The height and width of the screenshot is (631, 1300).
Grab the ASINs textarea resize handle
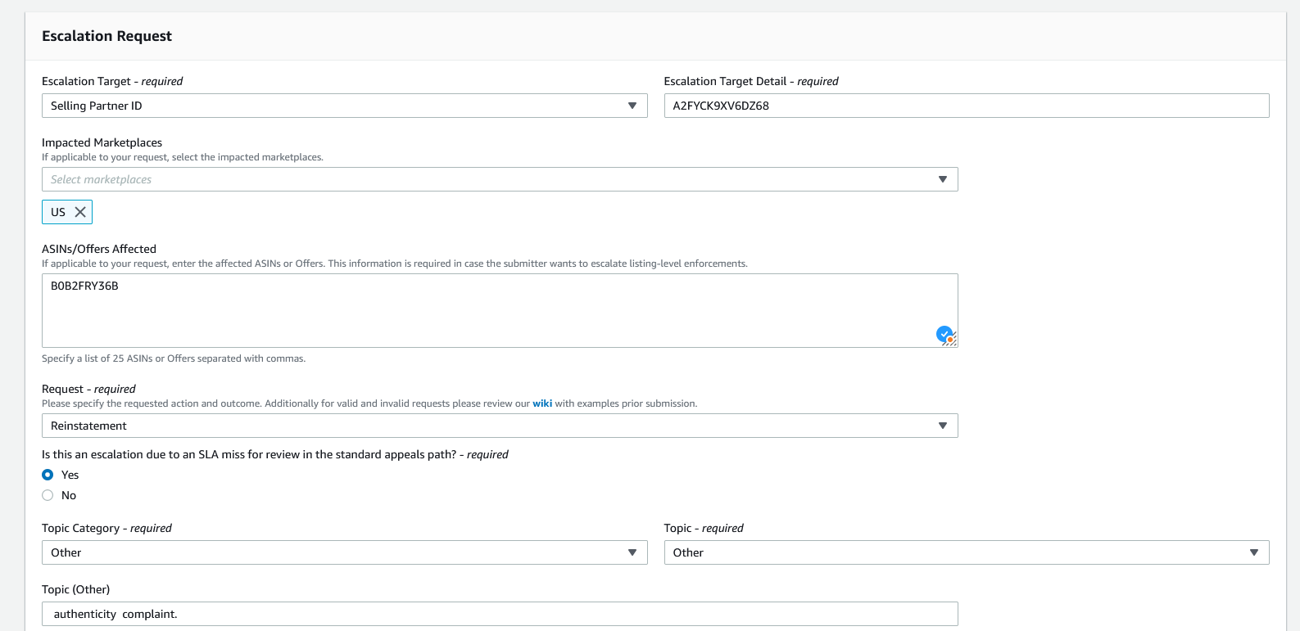coord(953,343)
